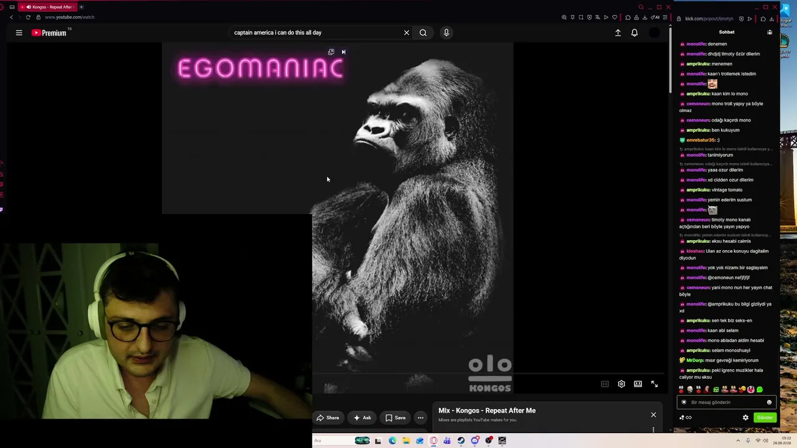The width and height of the screenshot is (797, 448).
Task: Click username MrDorp in chat
Action: [696, 360]
